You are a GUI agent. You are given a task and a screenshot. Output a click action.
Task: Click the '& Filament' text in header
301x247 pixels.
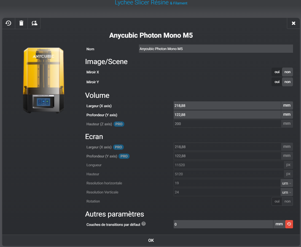click(179, 3)
